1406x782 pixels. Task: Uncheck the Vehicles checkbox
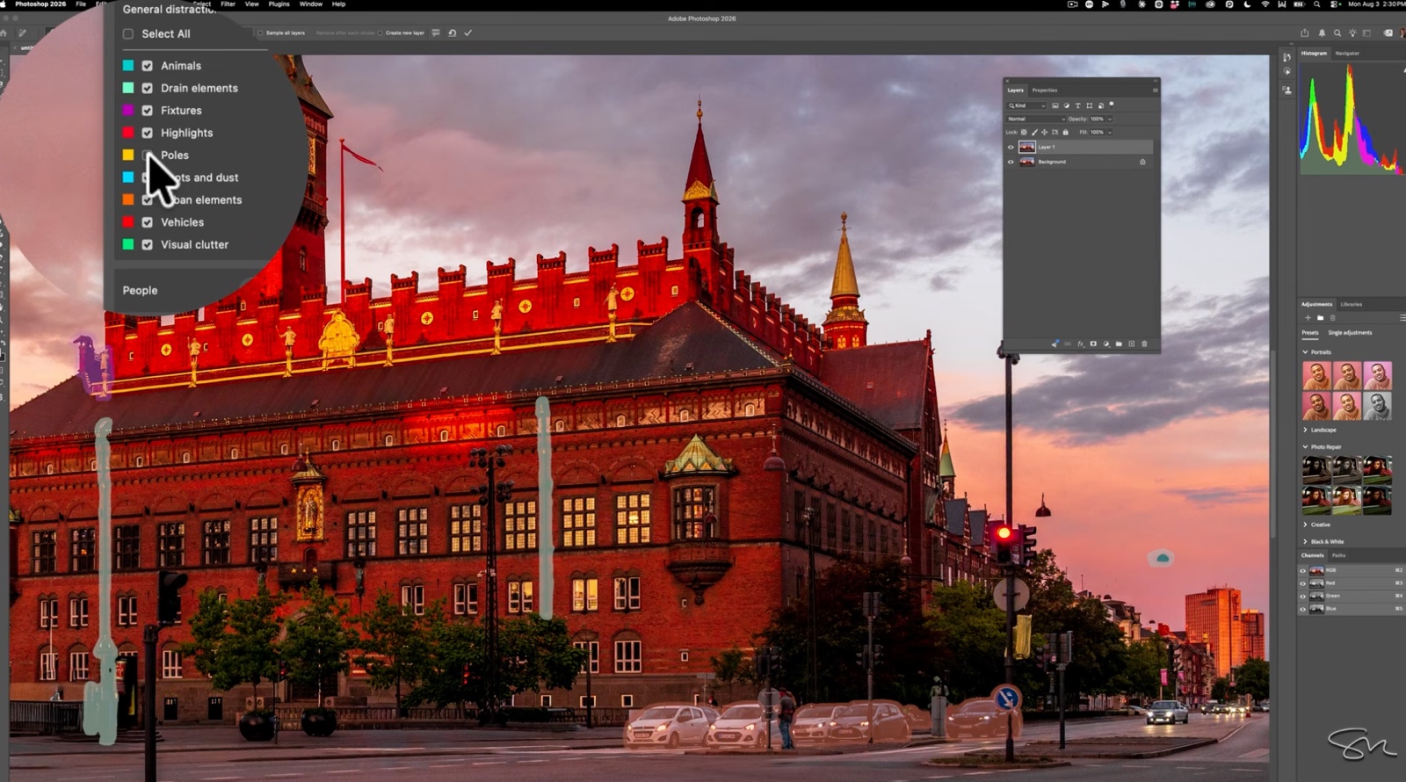coord(147,222)
